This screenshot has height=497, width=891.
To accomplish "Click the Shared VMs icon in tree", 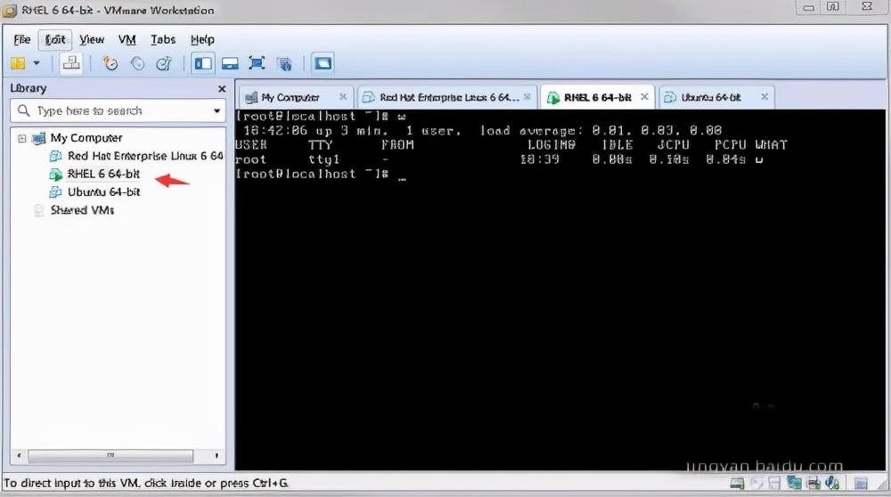I will click(x=38, y=211).
